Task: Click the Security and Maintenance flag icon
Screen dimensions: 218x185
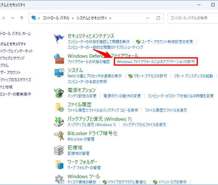Action: pos(59,39)
